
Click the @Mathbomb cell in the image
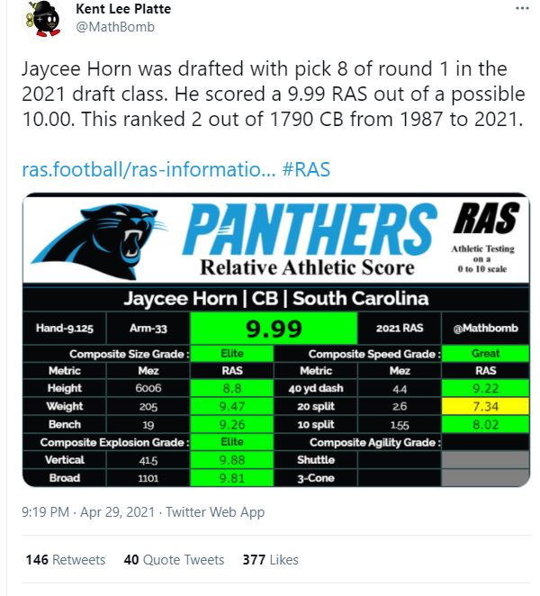(486, 329)
